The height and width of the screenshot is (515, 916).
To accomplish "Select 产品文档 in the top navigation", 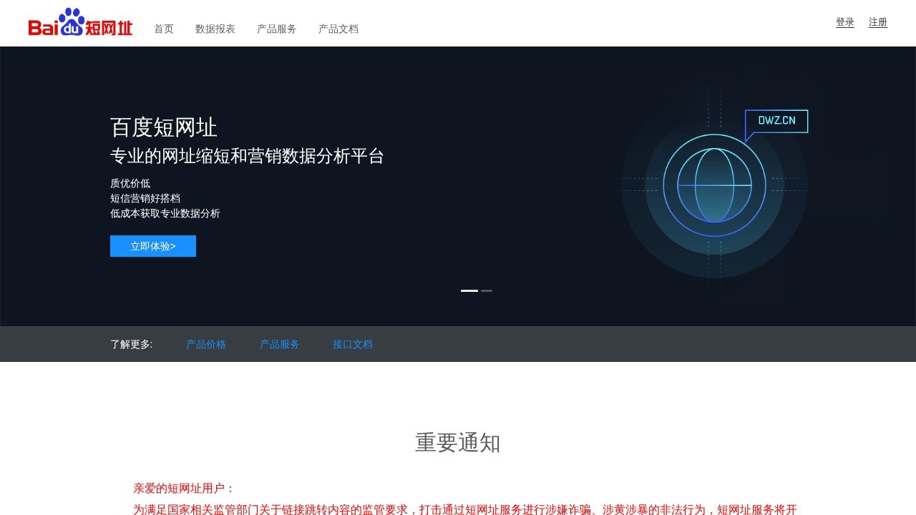I will click(x=338, y=29).
